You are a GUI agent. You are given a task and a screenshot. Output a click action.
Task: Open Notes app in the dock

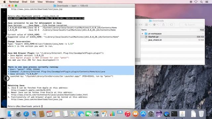(x=57, y=114)
